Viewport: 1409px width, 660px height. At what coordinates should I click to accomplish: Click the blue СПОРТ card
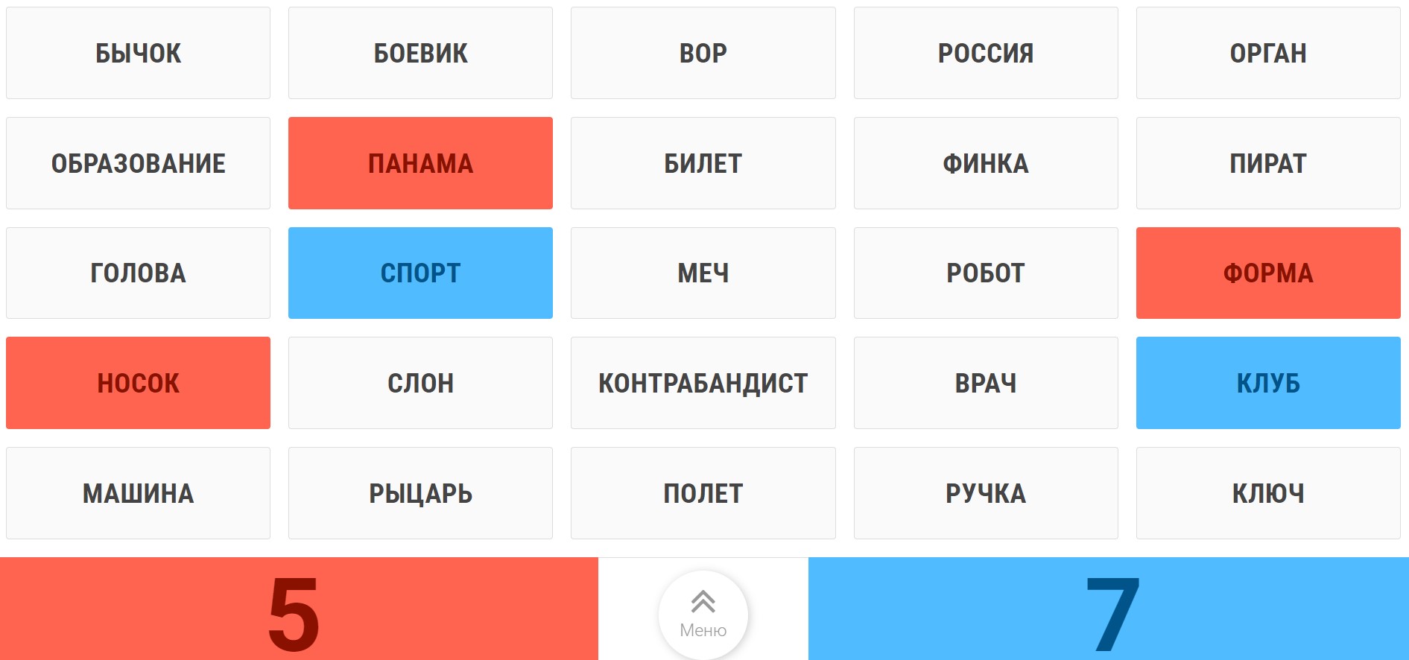tap(419, 273)
